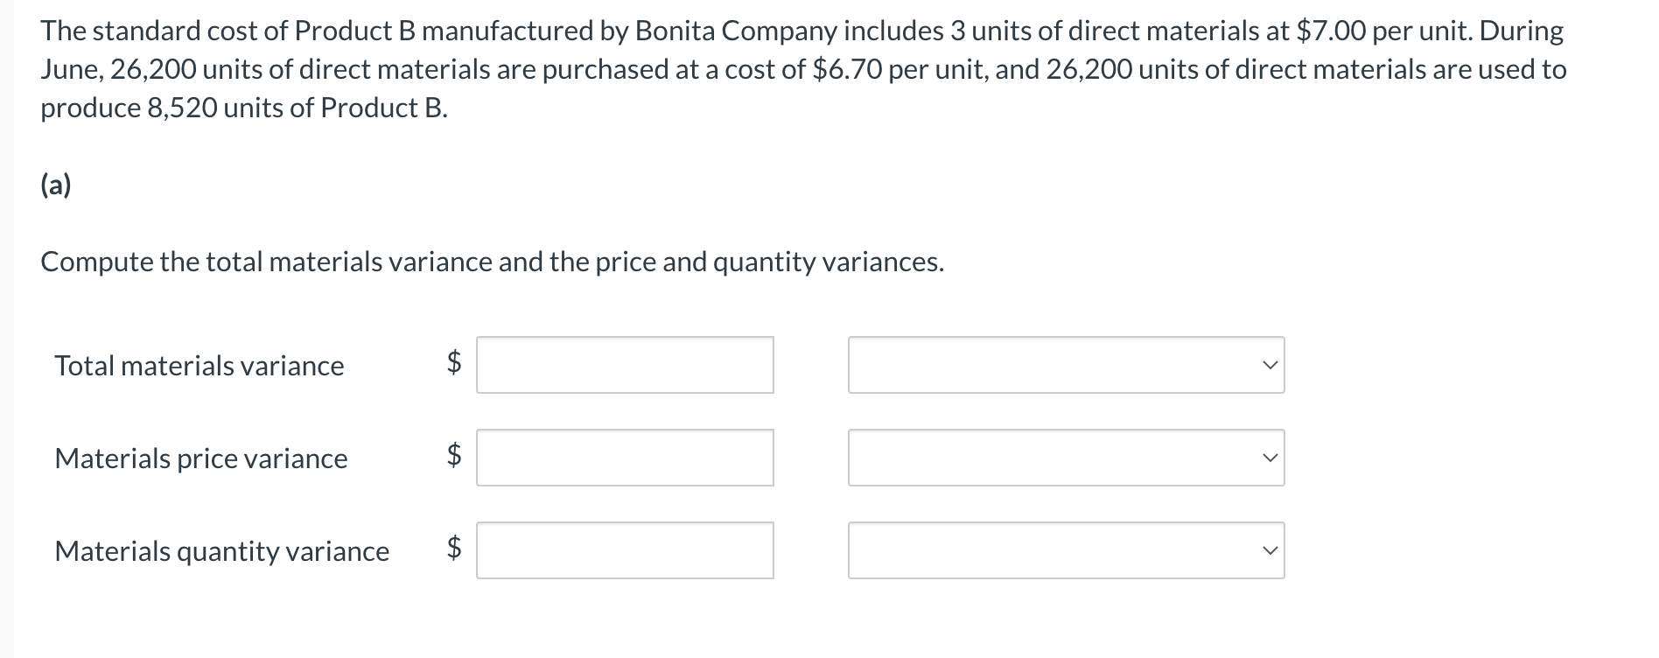The height and width of the screenshot is (658, 1659).
Task: Select the Materials price variance label
Action: (x=200, y=459)
